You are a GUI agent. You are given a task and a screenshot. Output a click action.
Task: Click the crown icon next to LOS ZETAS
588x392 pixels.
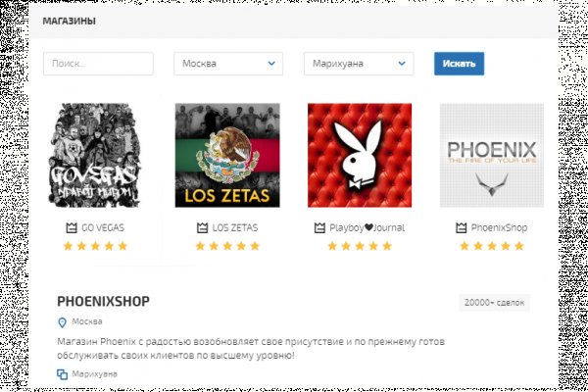click(202, 227)
